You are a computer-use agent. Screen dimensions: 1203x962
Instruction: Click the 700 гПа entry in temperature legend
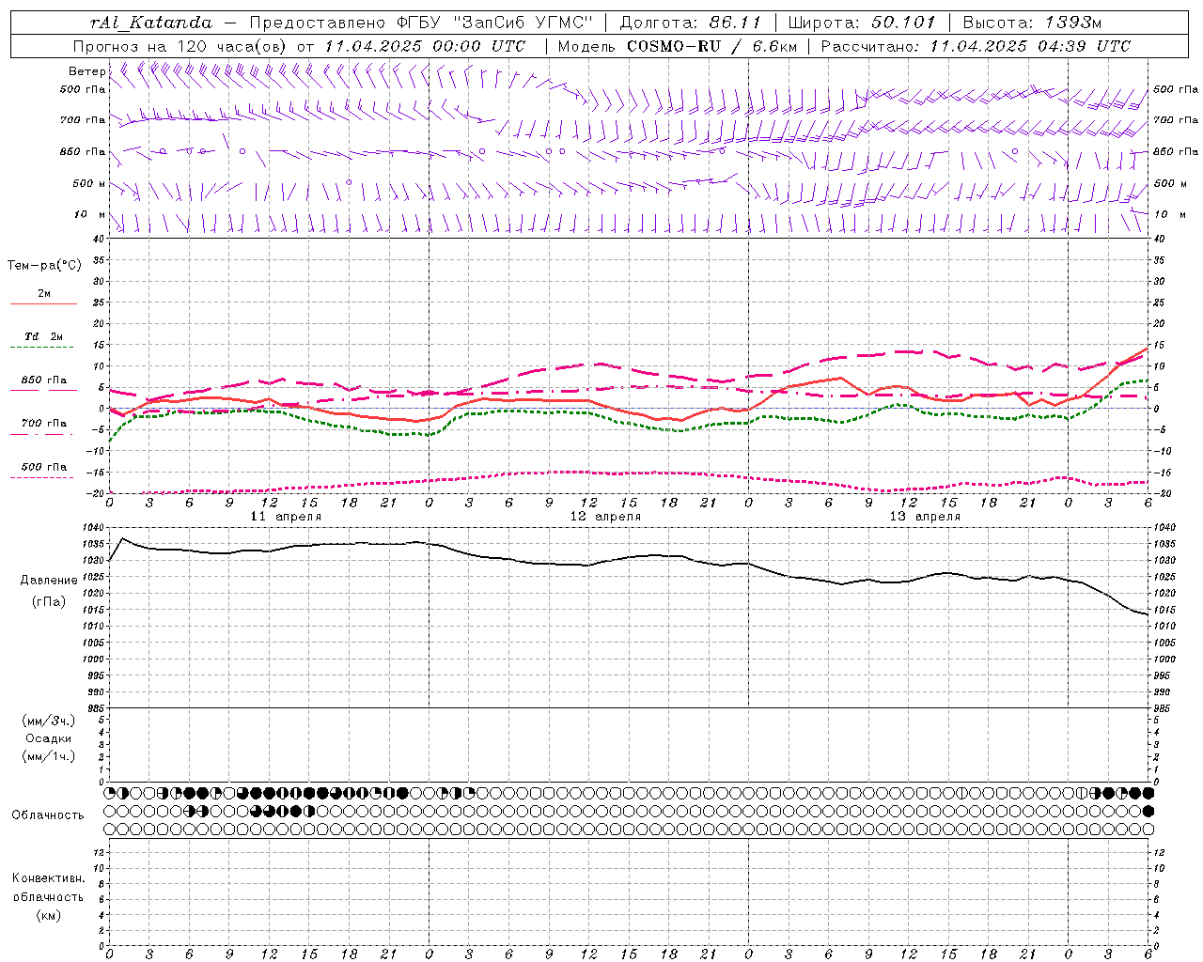[44, 423]
